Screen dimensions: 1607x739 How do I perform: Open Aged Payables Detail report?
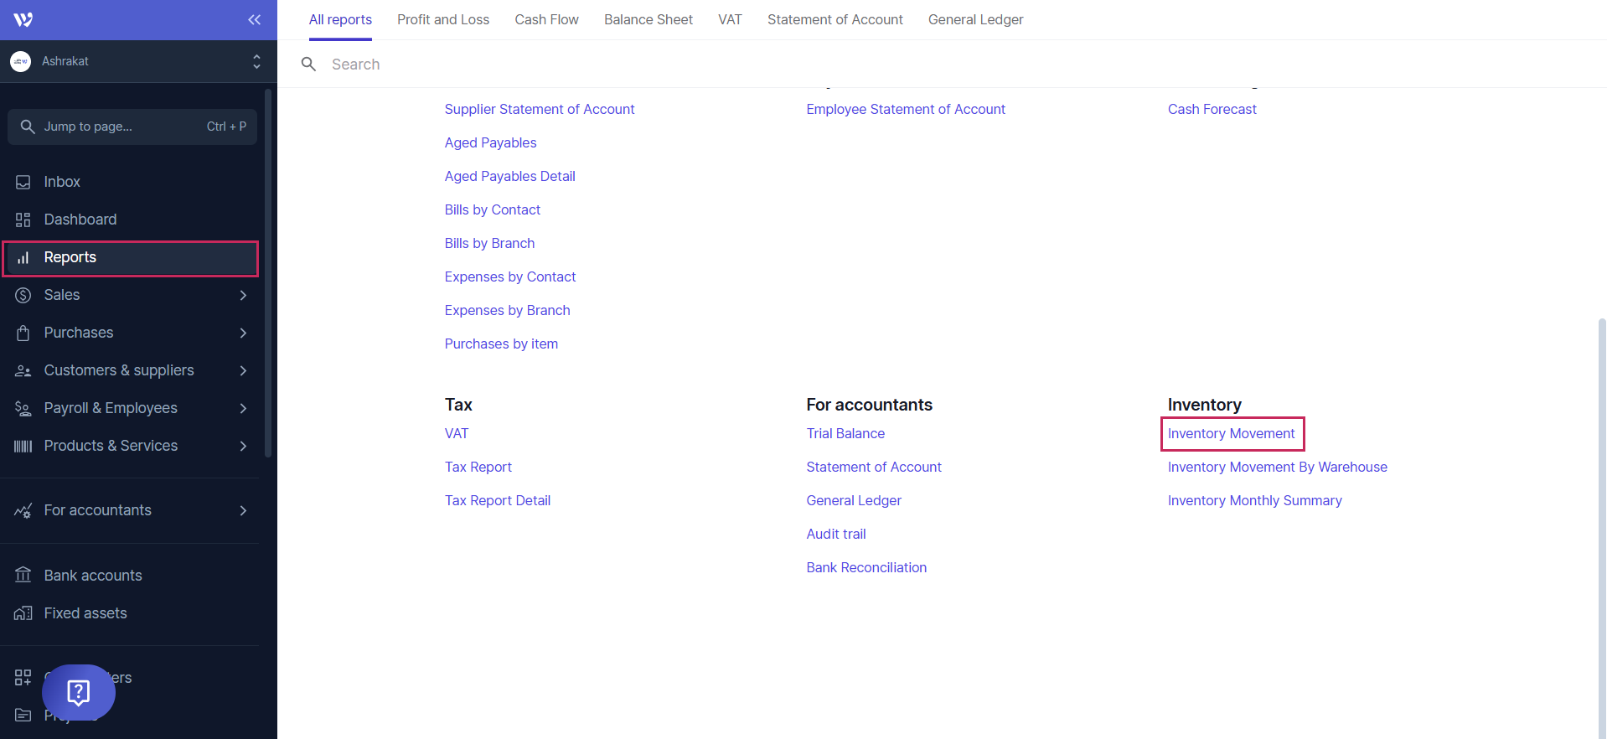tap(509, 176)
